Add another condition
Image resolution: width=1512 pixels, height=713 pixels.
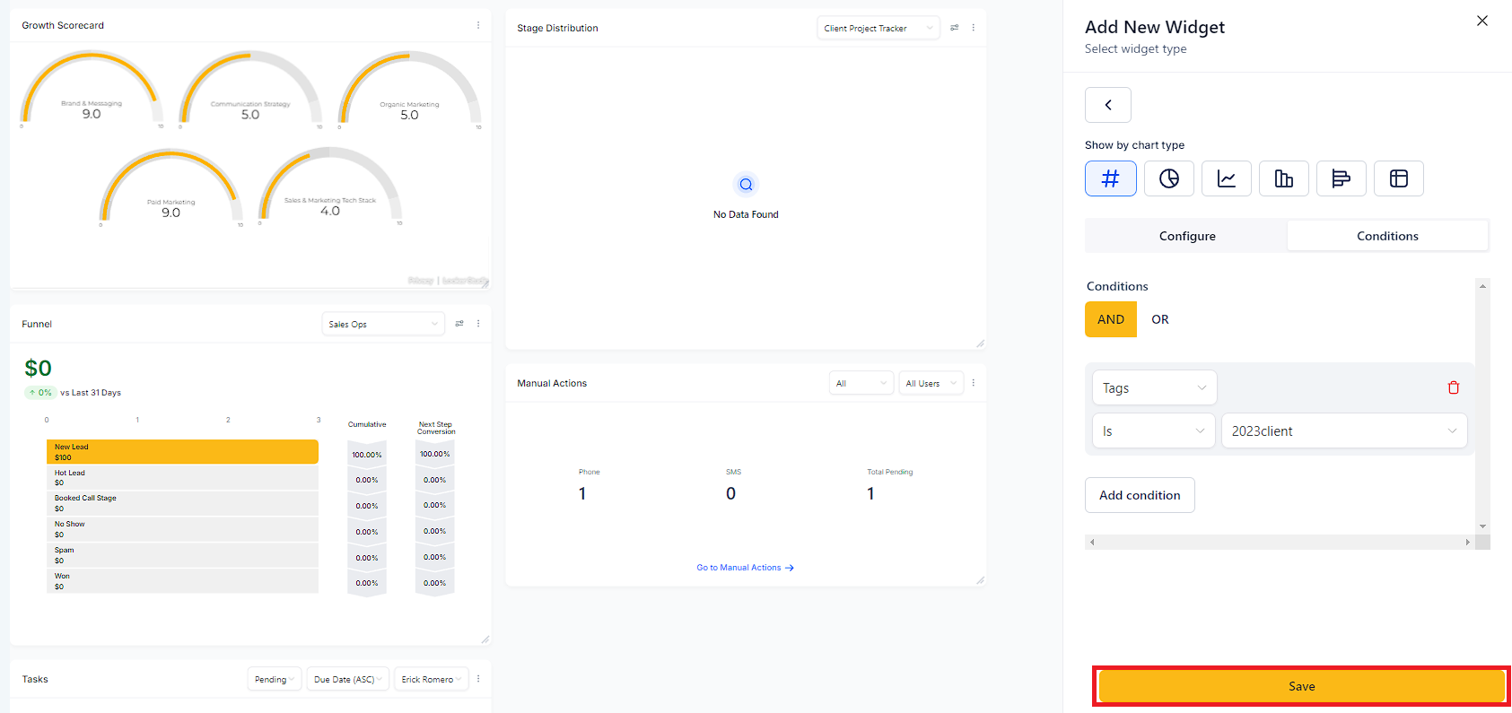[1140, 495]
